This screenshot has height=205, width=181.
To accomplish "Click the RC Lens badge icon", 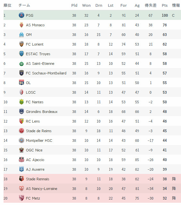I will (x=22, y=121).
